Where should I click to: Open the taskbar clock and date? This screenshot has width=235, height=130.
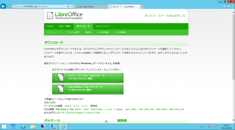click(x=226, y=127)
